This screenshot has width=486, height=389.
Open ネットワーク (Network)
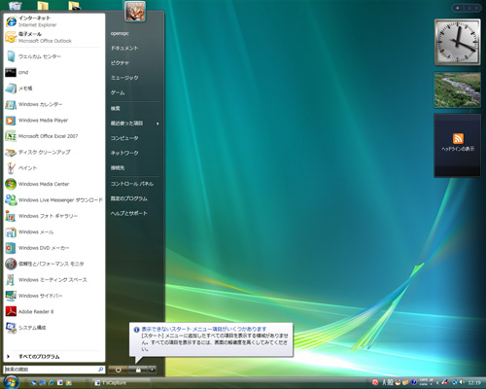[134, 153]
